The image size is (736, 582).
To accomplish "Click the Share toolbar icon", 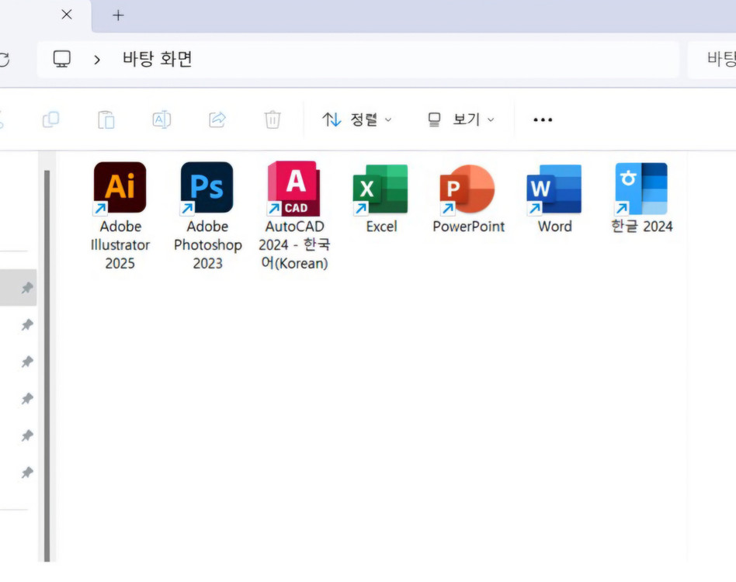I will tap(217, 120).
